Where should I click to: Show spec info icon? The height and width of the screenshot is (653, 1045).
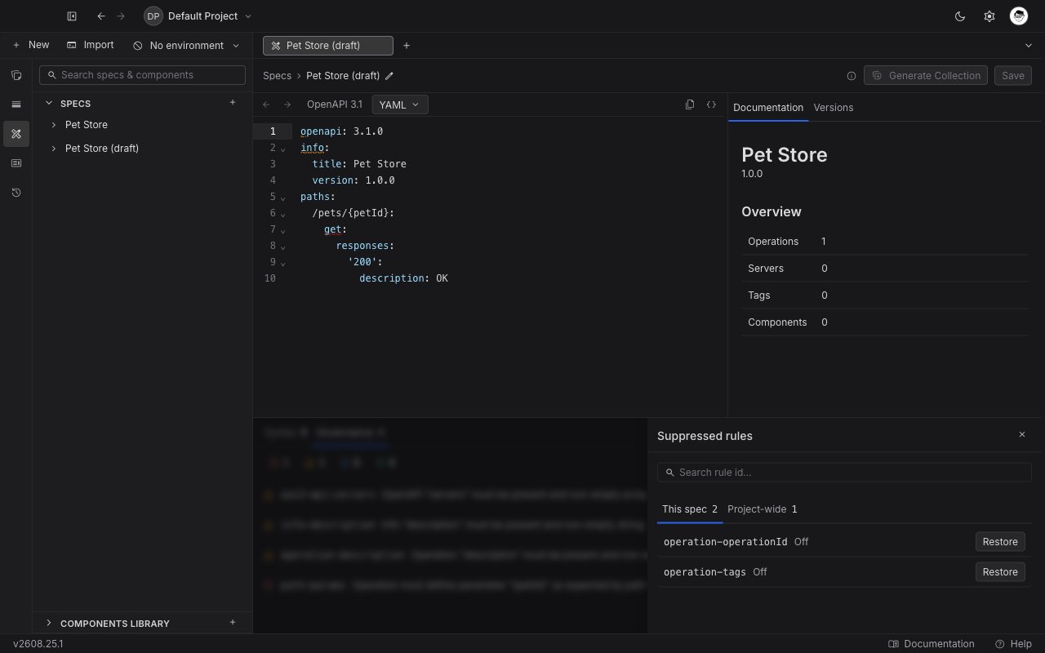pos(852,76)
